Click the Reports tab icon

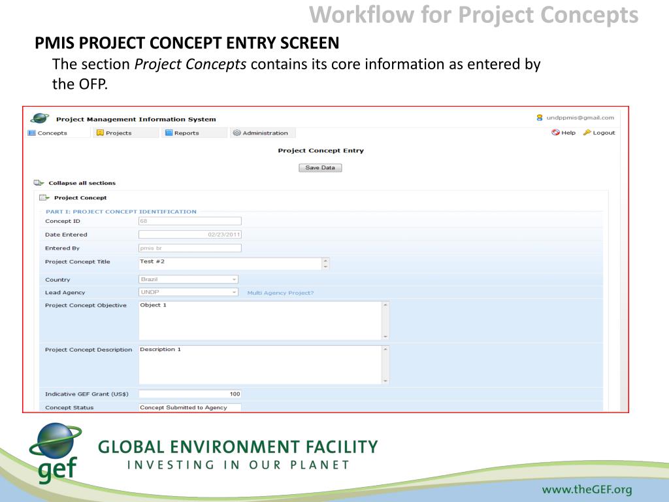click(x=169, y=133)
